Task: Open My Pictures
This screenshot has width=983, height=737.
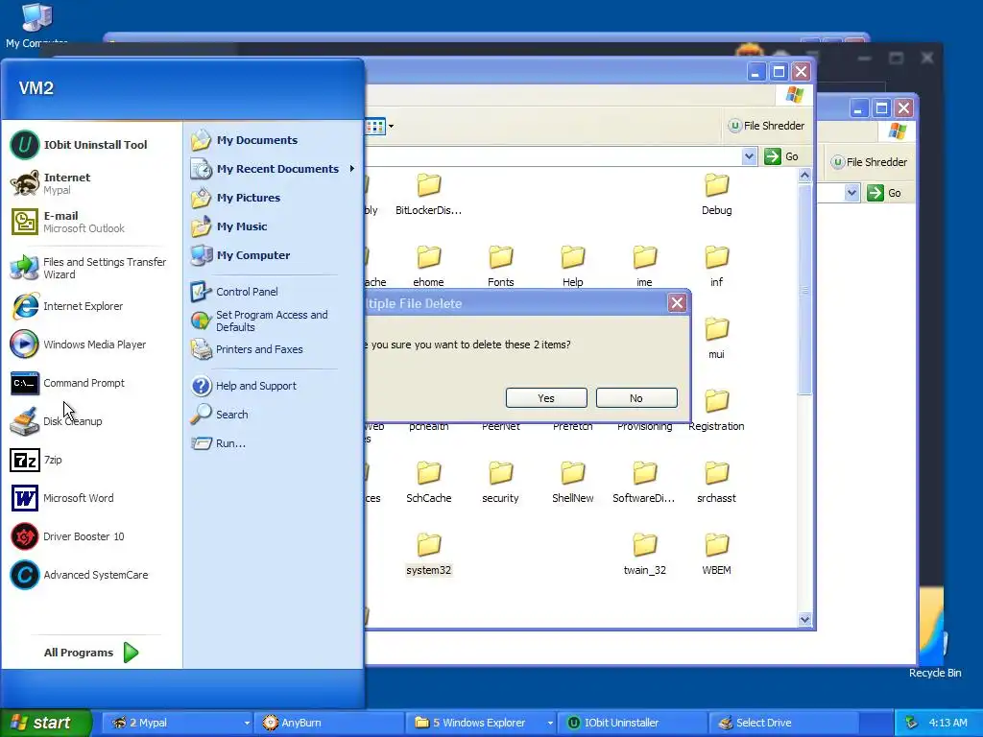Action: coord(273,198)
